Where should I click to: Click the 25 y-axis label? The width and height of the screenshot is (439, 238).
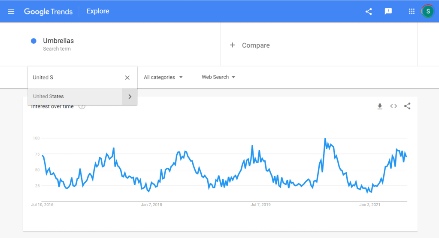click(x=37, y=186)
